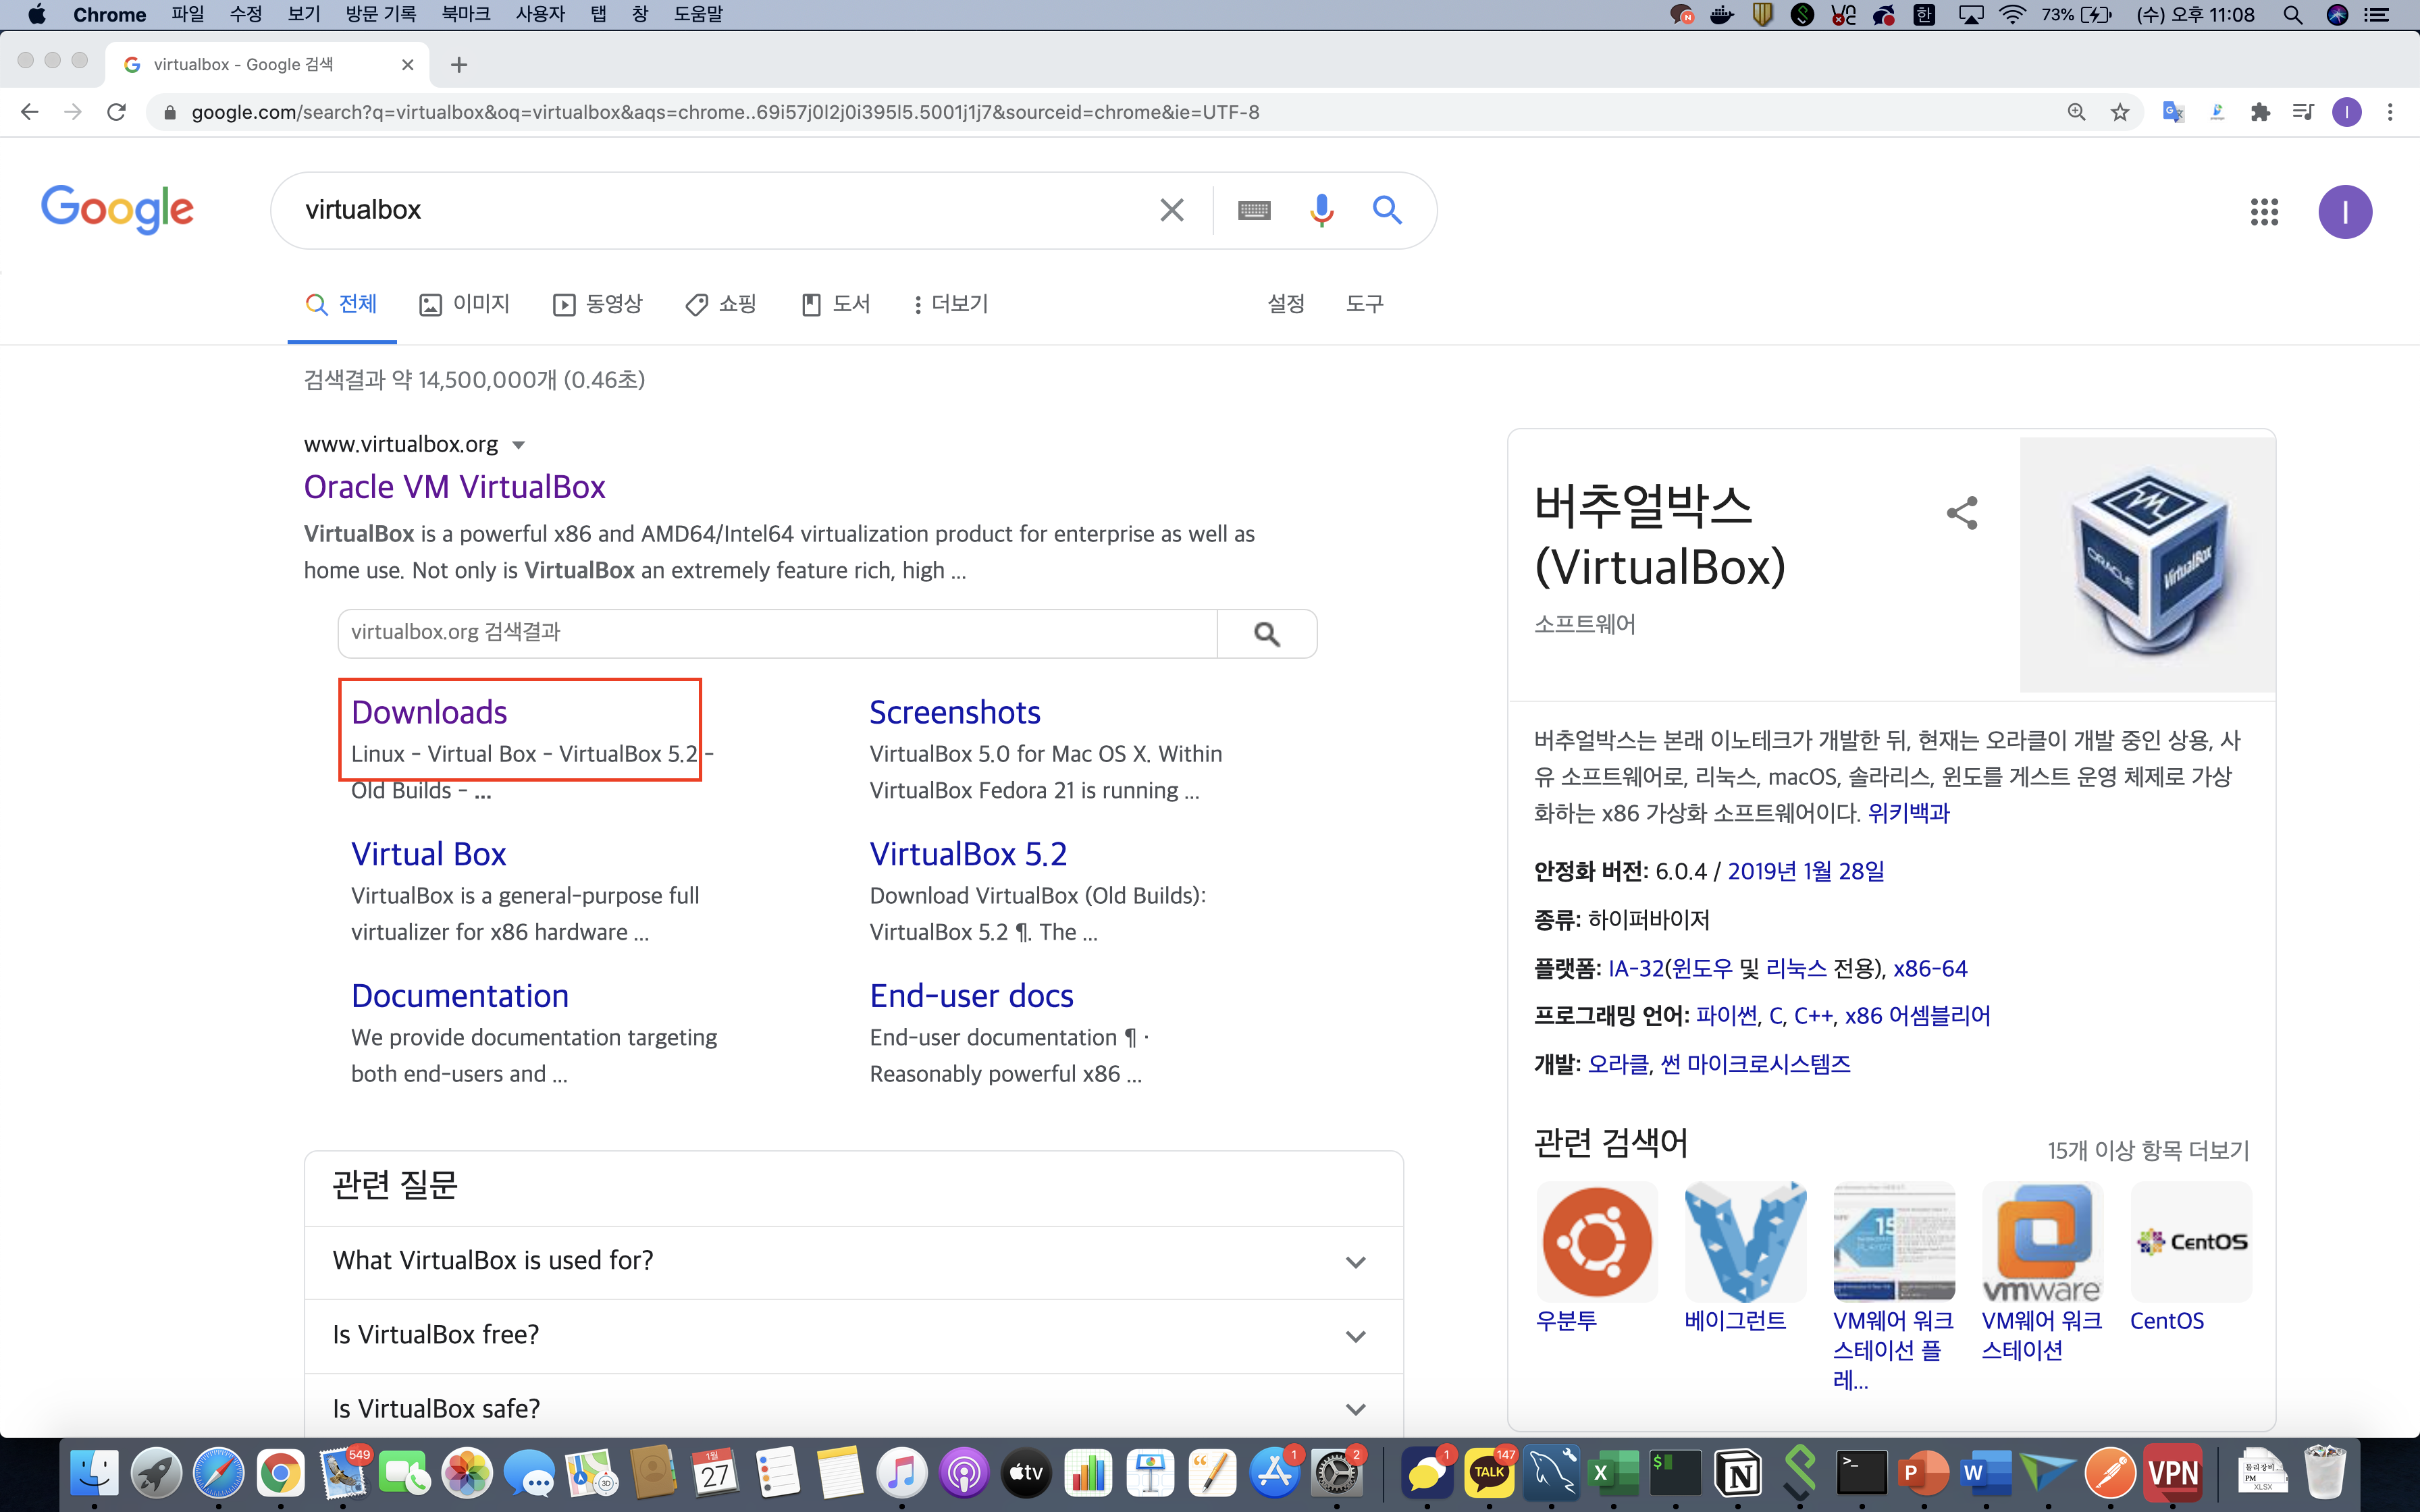Screen dimensions: 2420x1512
Task: Click the virtualbox.org site search field
Action: pyautogui.click(x=776, y=633)
